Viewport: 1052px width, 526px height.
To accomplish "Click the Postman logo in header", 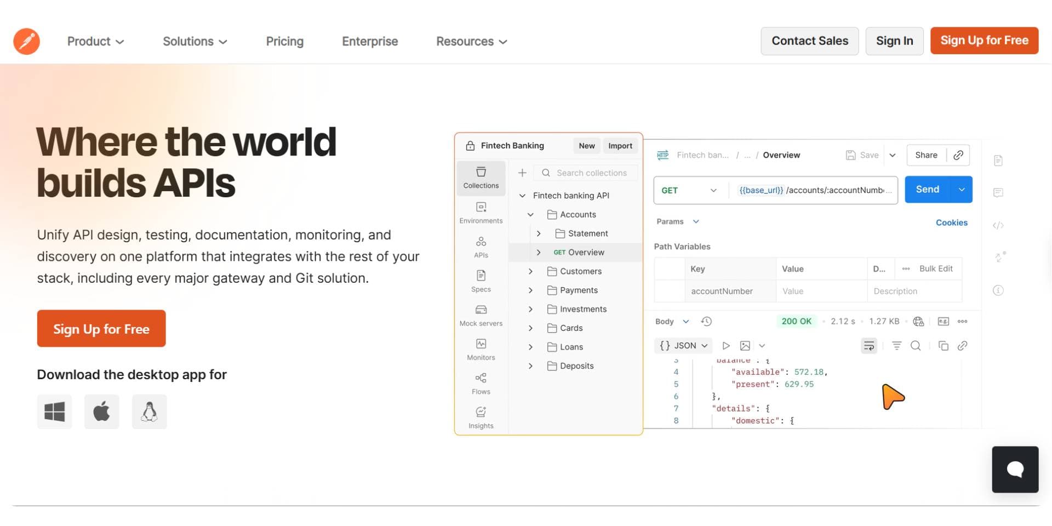I will tap(26, 41).
